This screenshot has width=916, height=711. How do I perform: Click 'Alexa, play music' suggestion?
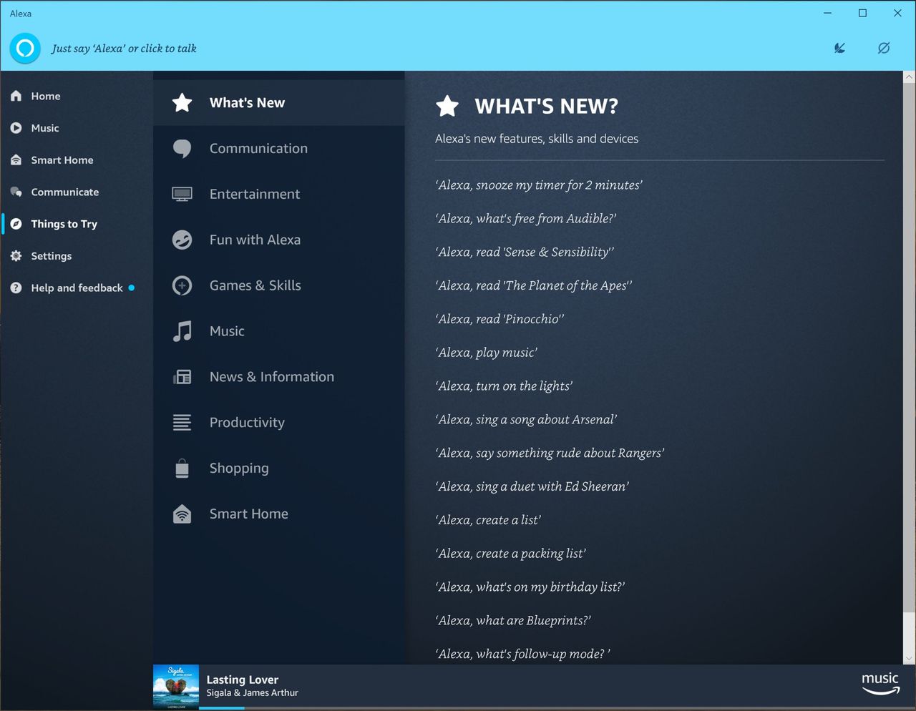pyautogui.click(x=487, y=353)
